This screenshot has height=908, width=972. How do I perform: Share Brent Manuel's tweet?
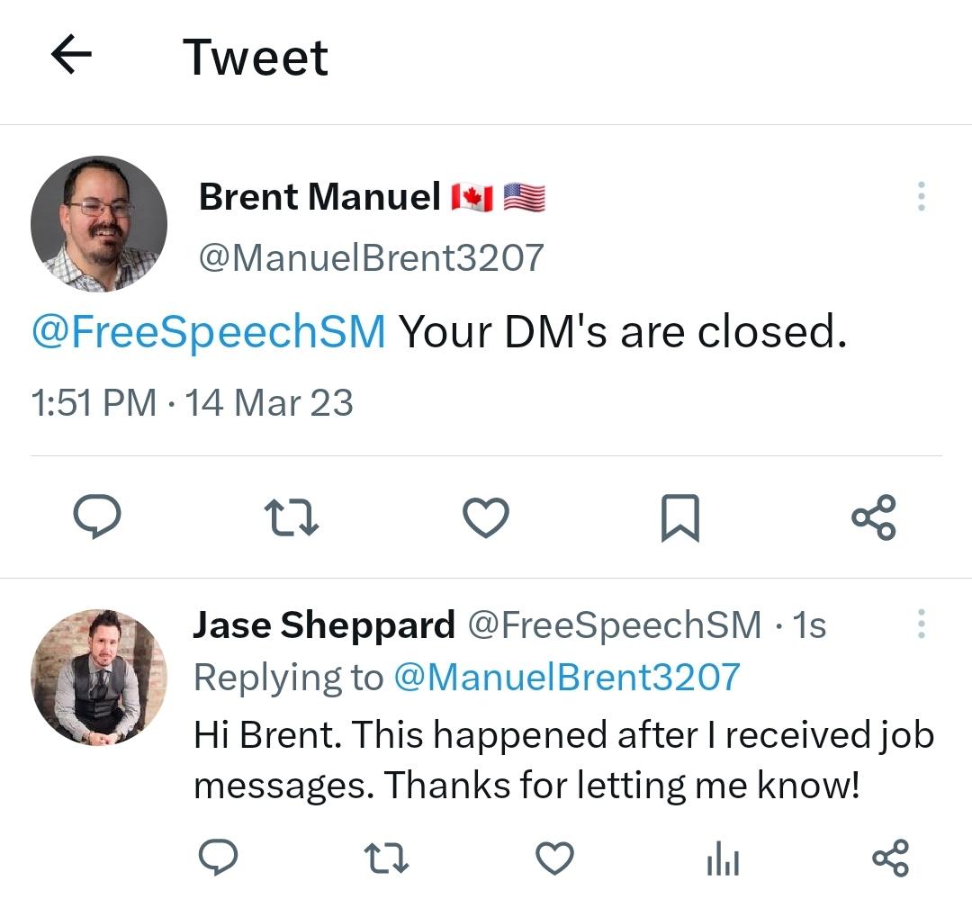tap(873, 518)
